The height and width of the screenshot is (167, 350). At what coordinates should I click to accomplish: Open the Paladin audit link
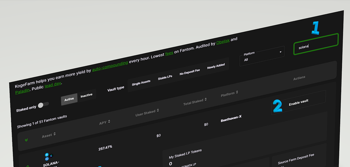[x=22, y=91]
